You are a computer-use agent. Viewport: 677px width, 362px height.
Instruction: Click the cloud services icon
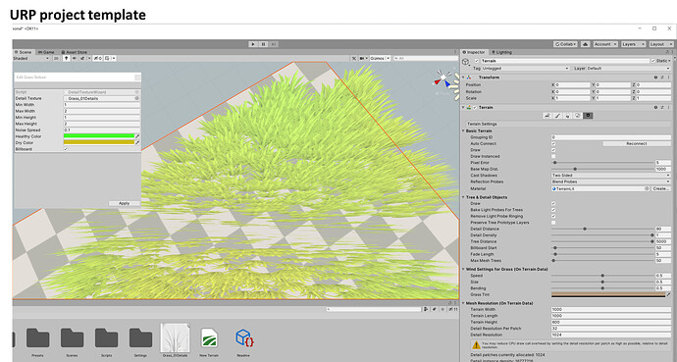click(586, 44)
